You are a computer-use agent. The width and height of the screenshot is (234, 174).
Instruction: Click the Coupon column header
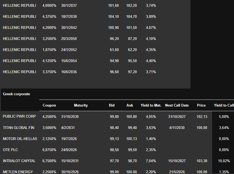(49, 105)
